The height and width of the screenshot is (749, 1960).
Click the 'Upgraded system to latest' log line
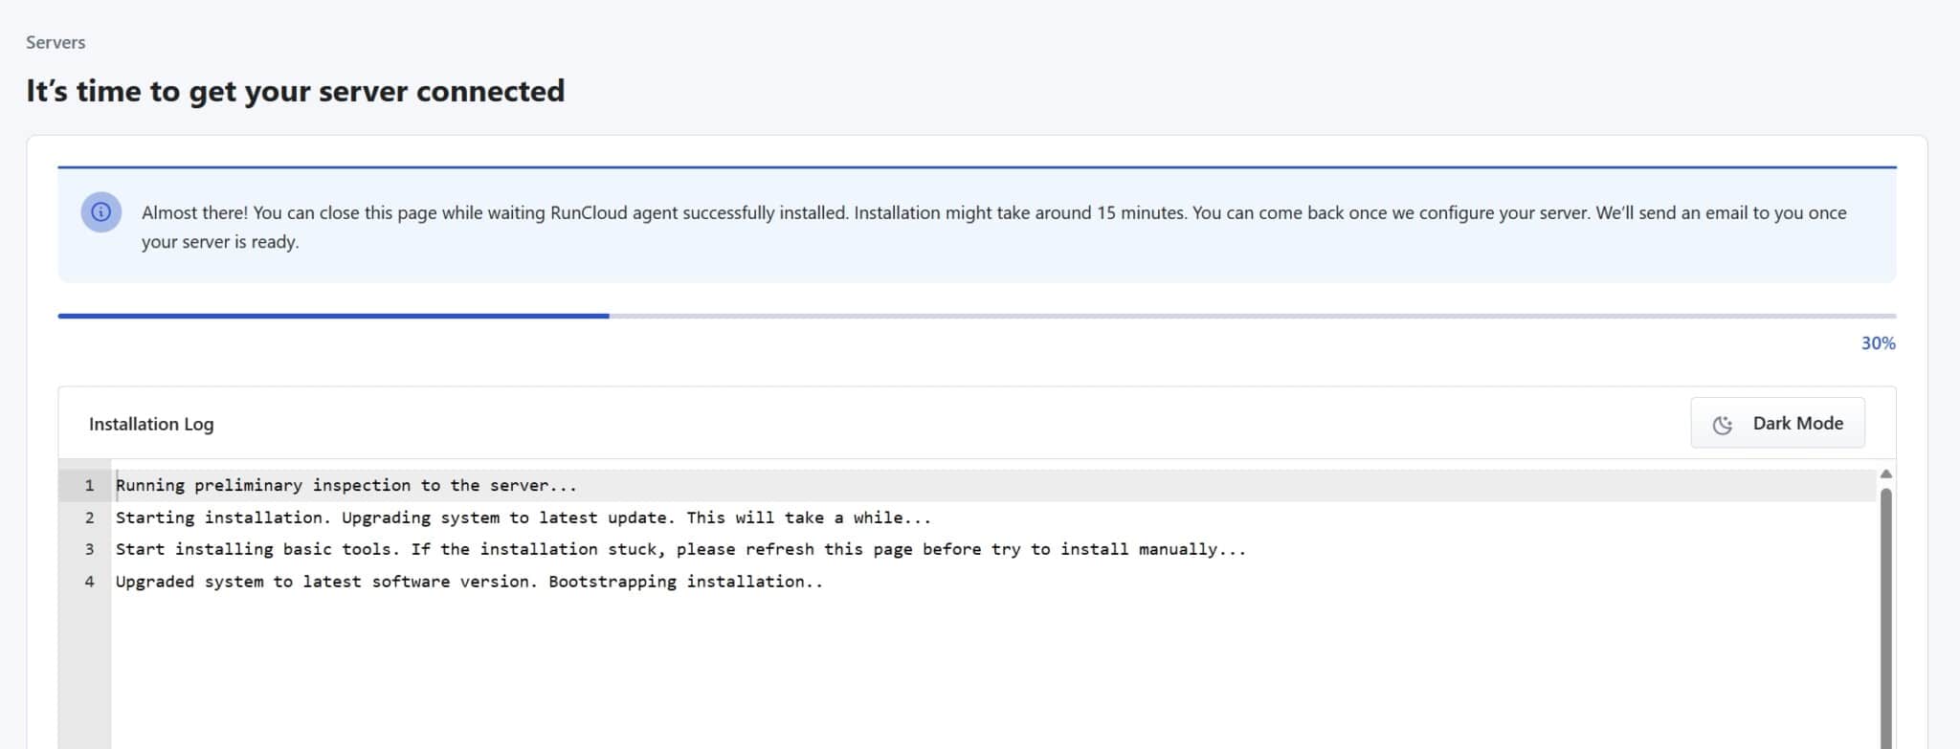(469, 582)
